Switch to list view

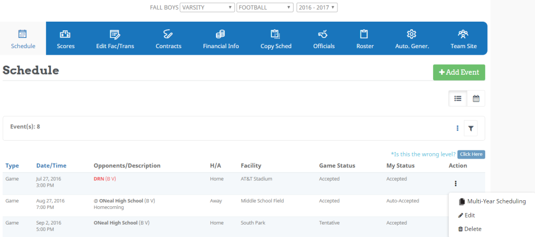tap(458, 98)
